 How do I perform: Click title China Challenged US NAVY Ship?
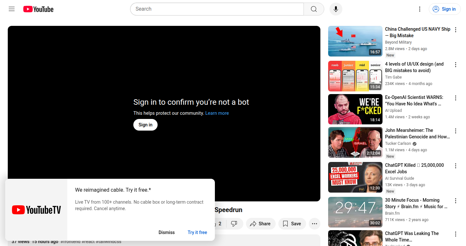click(x=417, y=32)
